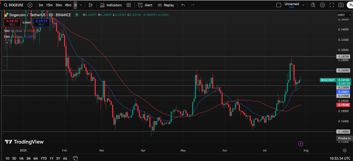Open the candlestick chart type selector
Screen dimensions: 353x161
pos(91,5)
